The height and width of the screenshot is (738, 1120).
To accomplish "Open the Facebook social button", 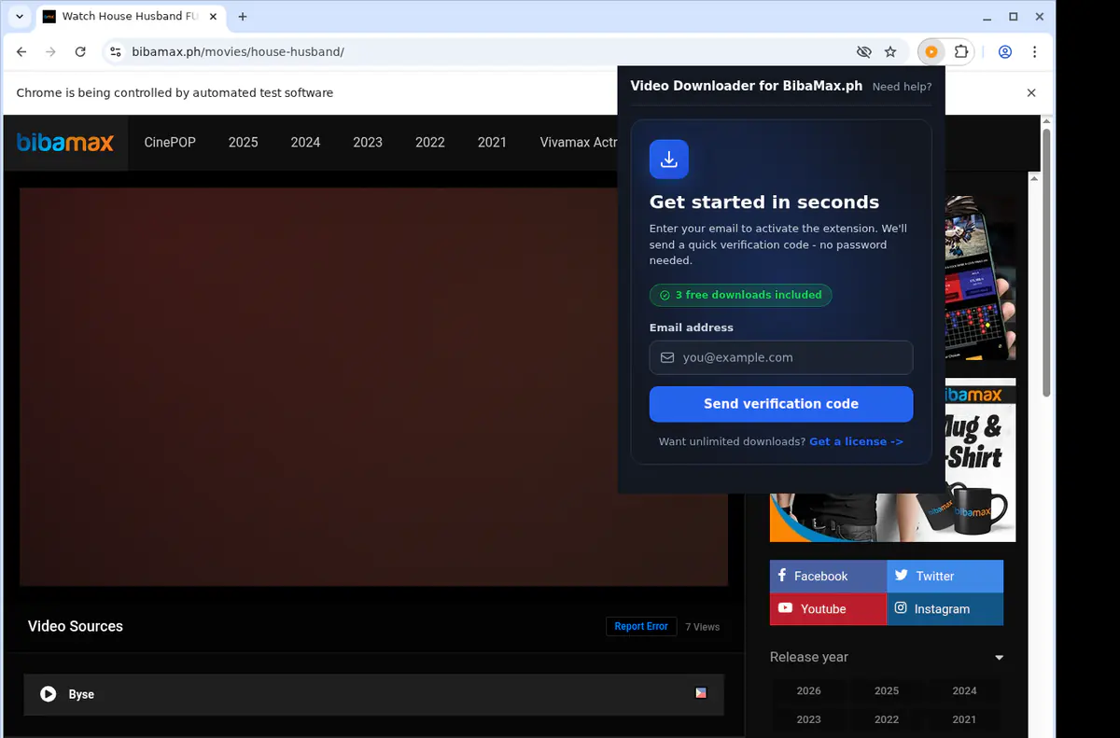I will click(828, 576).
